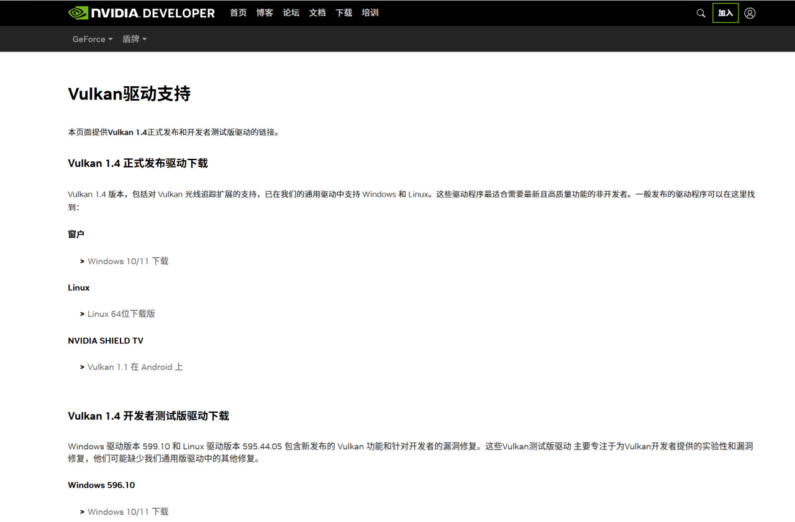The image size is (795, 522).
Task: Click the 加入 button
Action: point(725,13)
